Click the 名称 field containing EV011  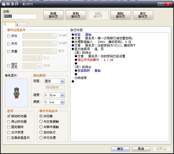point(20,16)
